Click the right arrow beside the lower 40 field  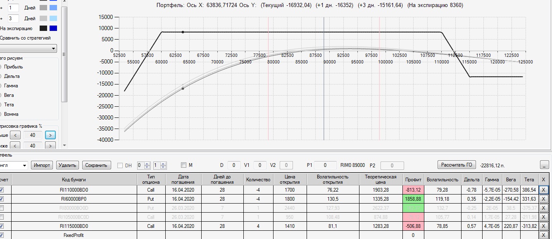(50, 146)
